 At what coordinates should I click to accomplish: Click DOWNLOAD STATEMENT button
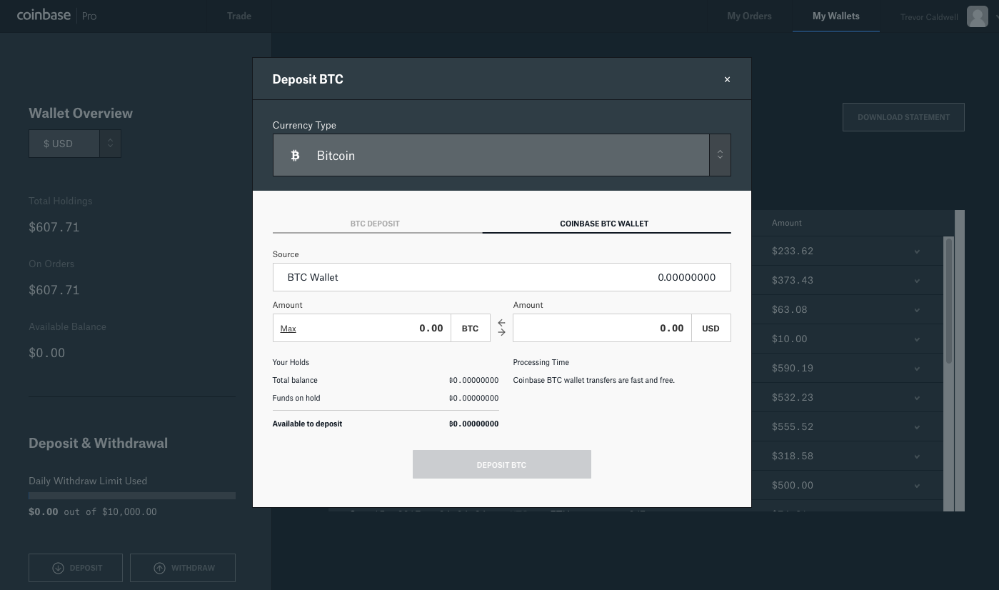(903, 117)
